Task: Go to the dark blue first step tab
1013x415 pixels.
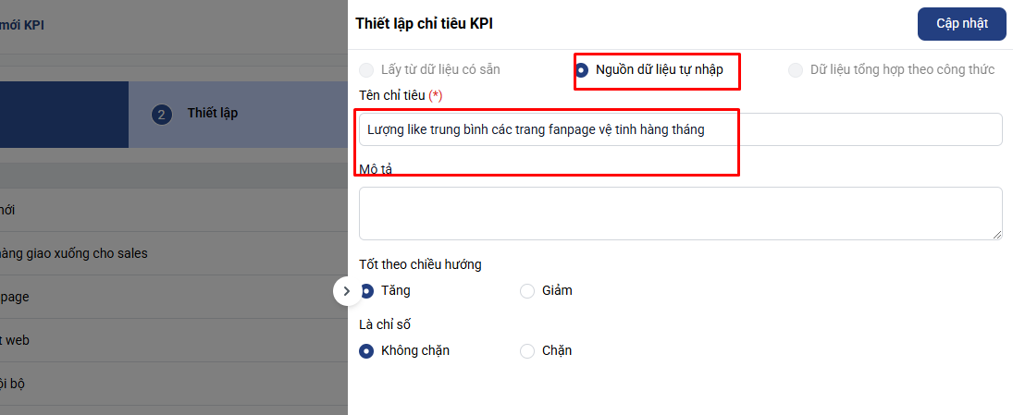Action: click(x=63, y=115)
